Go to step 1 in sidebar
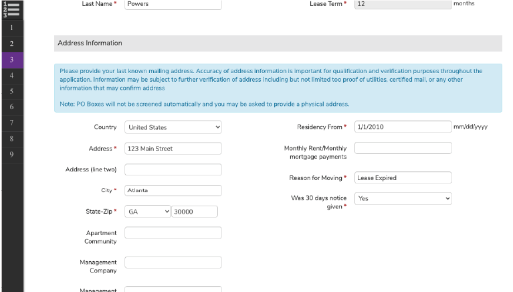513x292 pixels. (x=12, y=28)
